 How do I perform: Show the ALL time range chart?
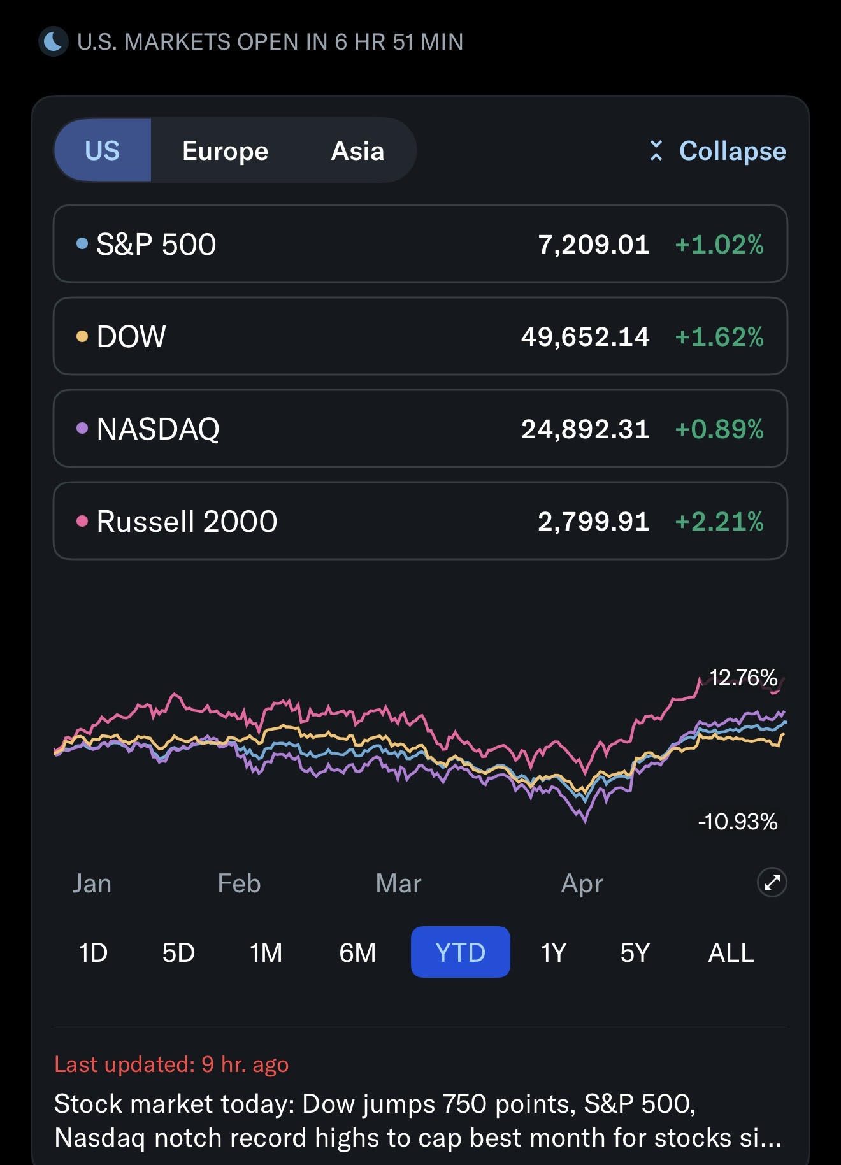(x=731, y=952)
